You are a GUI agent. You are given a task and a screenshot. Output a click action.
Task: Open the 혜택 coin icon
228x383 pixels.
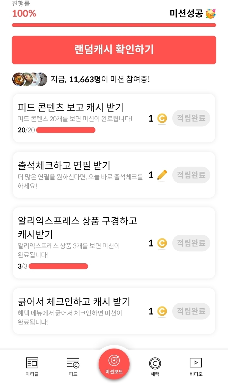(x=155, y=363)
